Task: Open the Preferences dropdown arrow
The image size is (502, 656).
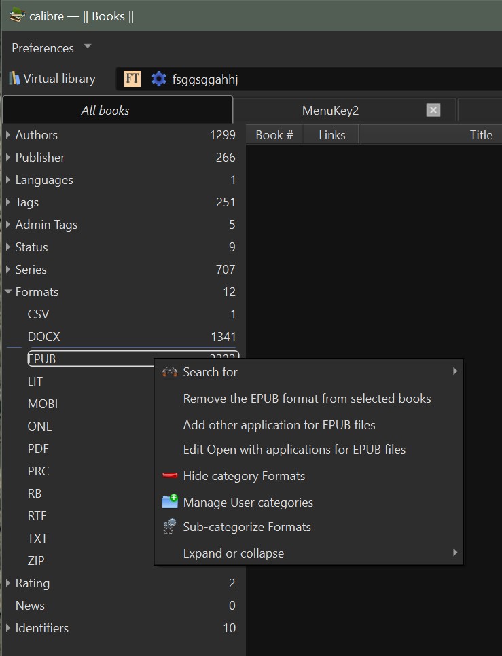Action: (x=87, y=47)
